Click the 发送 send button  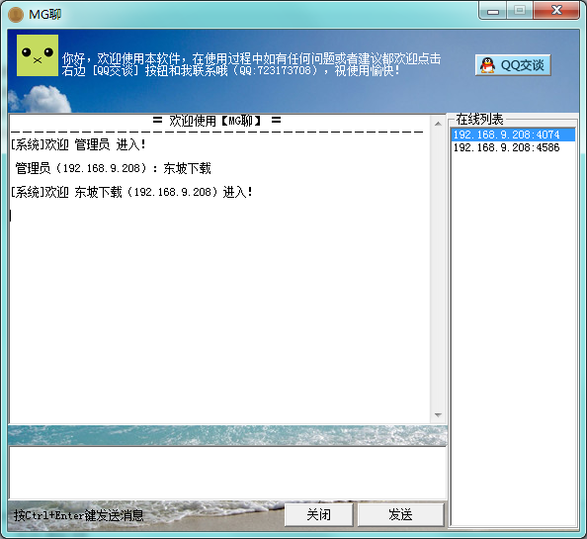[400, 514]
